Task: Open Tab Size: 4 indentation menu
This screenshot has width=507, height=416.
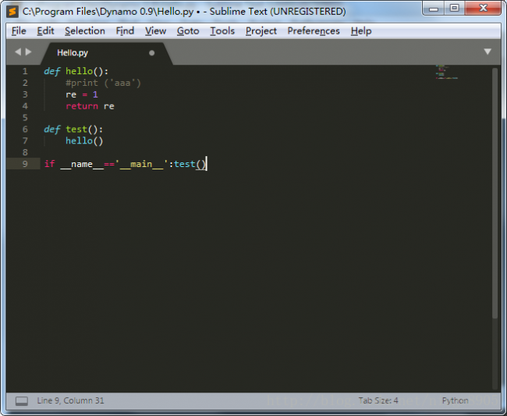Action: point(378,400)
